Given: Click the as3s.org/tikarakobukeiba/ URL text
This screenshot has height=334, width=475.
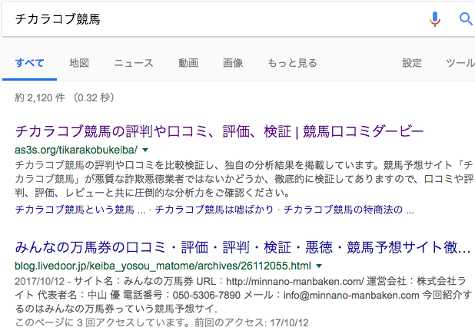Looking at the screenshot, I should [76, 150].
